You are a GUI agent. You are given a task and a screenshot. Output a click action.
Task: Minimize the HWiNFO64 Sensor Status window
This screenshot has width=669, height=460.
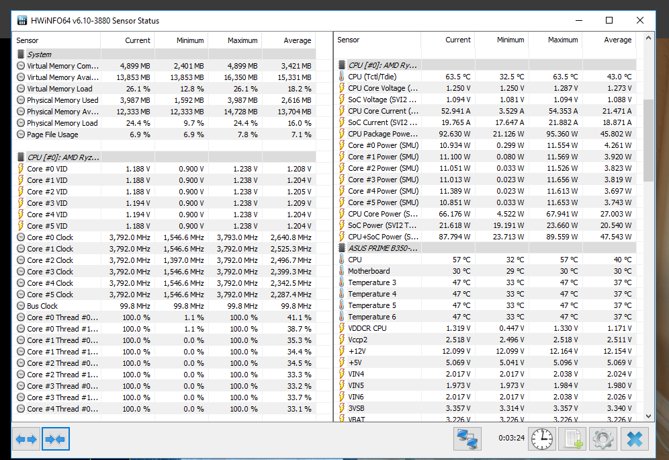pyautogui.click(x=579, y=20)
